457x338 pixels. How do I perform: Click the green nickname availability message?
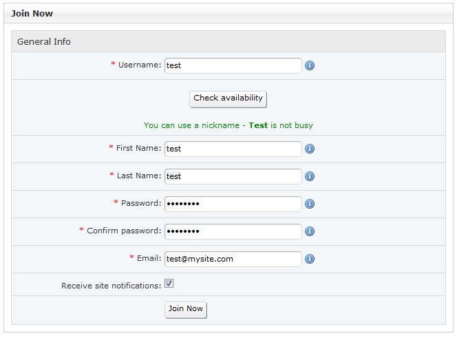tap(228, 125)
